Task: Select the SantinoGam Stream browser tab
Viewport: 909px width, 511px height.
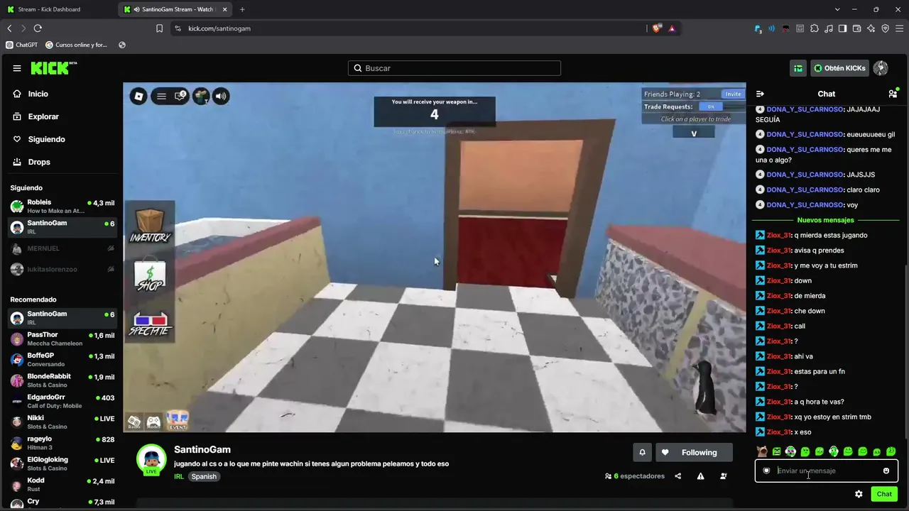Action: pyautogui.click(x=175, y=9)
